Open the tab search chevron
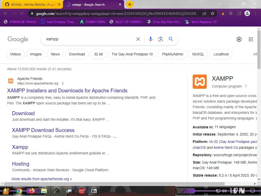Image resolution: width=261 pixels, height=196 pixels. pyautogui.click(x=220, y=4)
